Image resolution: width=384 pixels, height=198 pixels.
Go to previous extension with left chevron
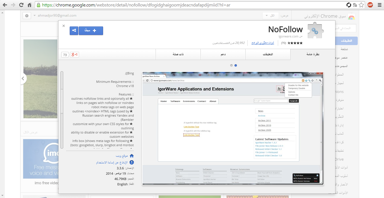pyautogui.click(x=23, y=79)
